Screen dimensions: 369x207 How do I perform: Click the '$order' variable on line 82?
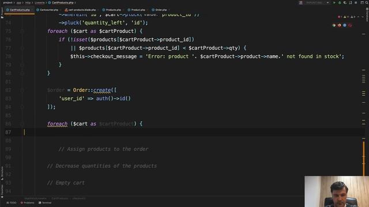56,90
